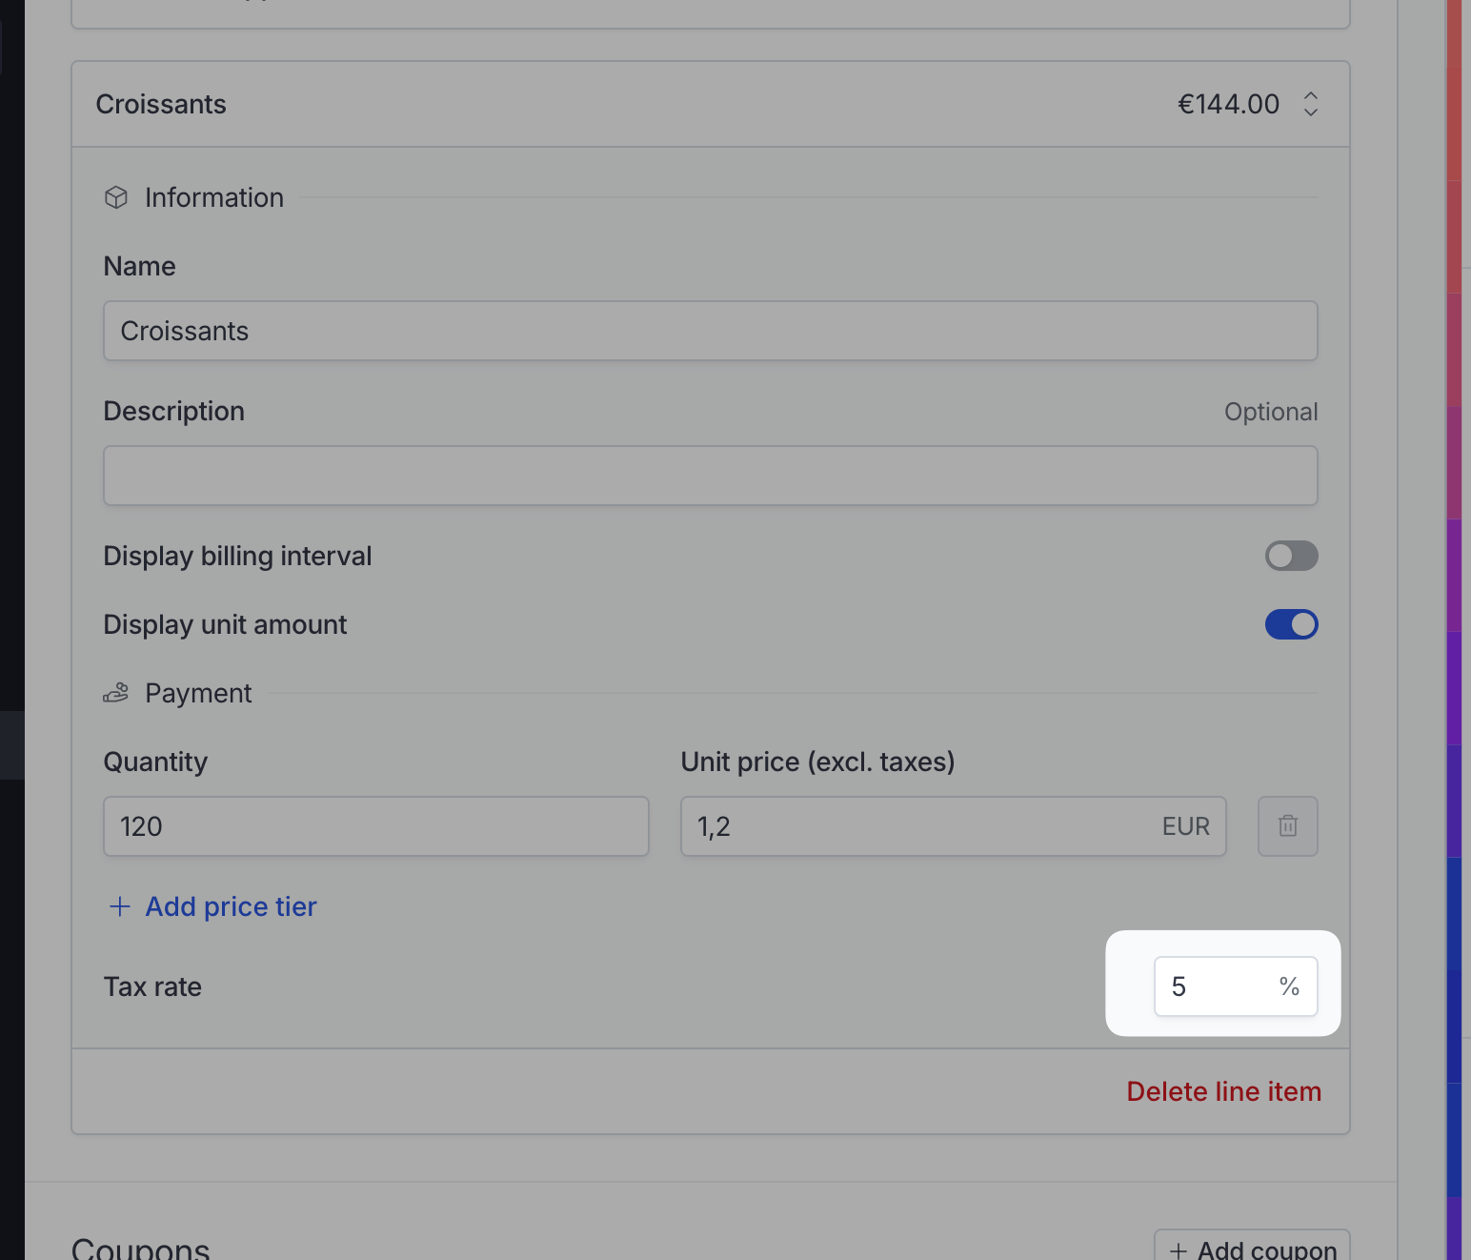Click the percent symbol in tax rate field
1471x1260 pixels.
coord(1289,986)
